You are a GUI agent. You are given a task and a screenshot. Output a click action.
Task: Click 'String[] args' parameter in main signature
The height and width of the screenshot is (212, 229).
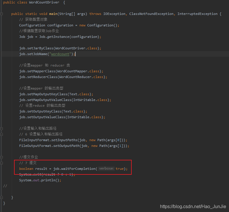(72, 14)
